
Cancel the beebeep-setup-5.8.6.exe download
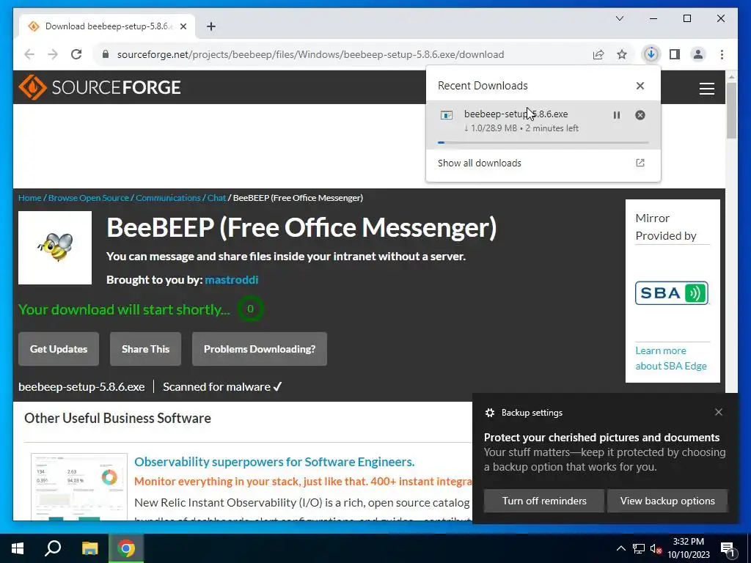click(x=640, y=115)
